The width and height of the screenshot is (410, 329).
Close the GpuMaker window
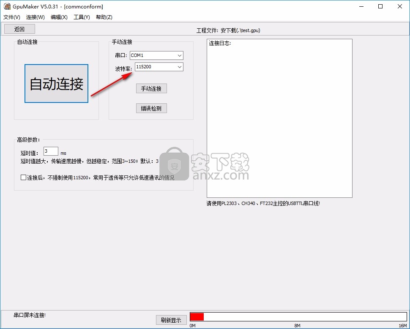400,6
